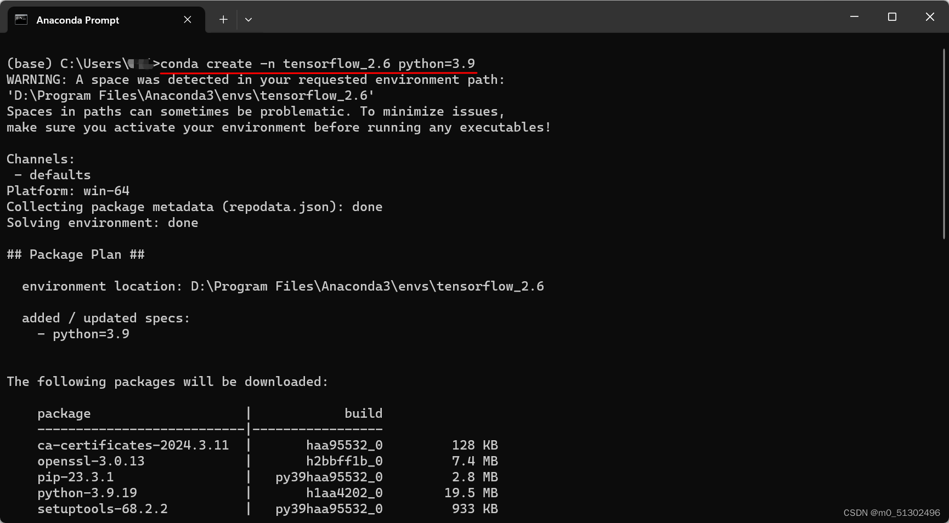Click the Anaconda Prompt tab terminal icon
This screenshot has height=523, width=949.
pyautogui.click(x=21, y=19)
